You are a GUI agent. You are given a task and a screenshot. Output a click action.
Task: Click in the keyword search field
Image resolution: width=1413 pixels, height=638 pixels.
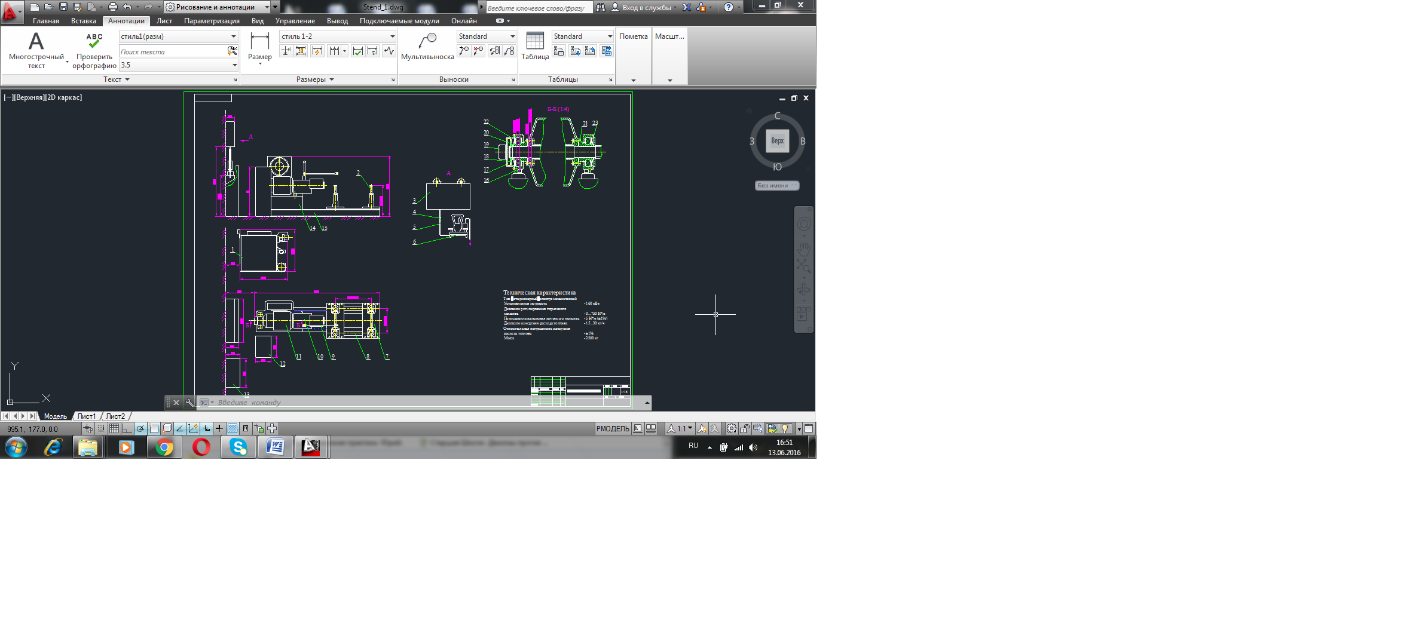(x=539, y=8)
